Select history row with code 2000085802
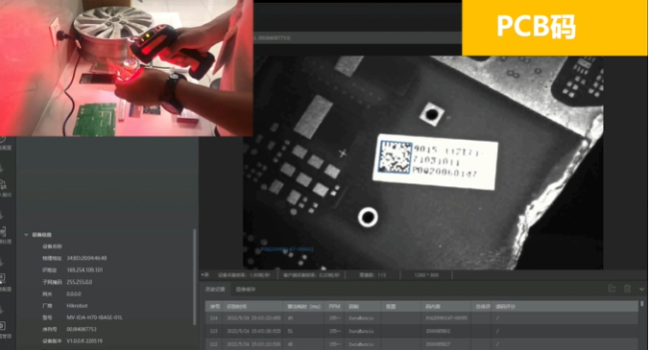Viewport: 649px width, 350px height. (x=421, y=331)
